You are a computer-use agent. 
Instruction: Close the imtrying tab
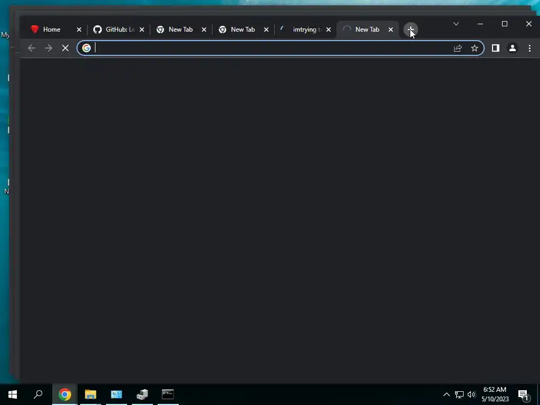[329, 30]
